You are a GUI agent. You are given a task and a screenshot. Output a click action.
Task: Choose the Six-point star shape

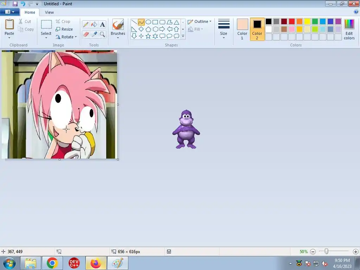[155, 36]
